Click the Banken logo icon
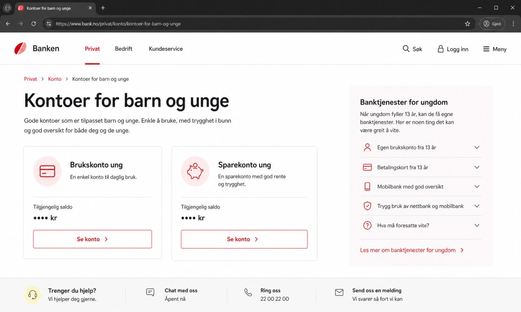This screenshot has height=312, width=521. (x=20, y=49)
